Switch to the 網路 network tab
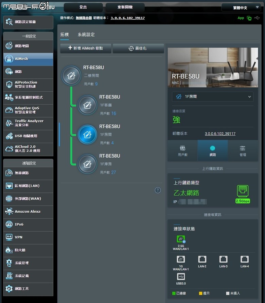The image size is (265, 303). click(x=213, y=151)
